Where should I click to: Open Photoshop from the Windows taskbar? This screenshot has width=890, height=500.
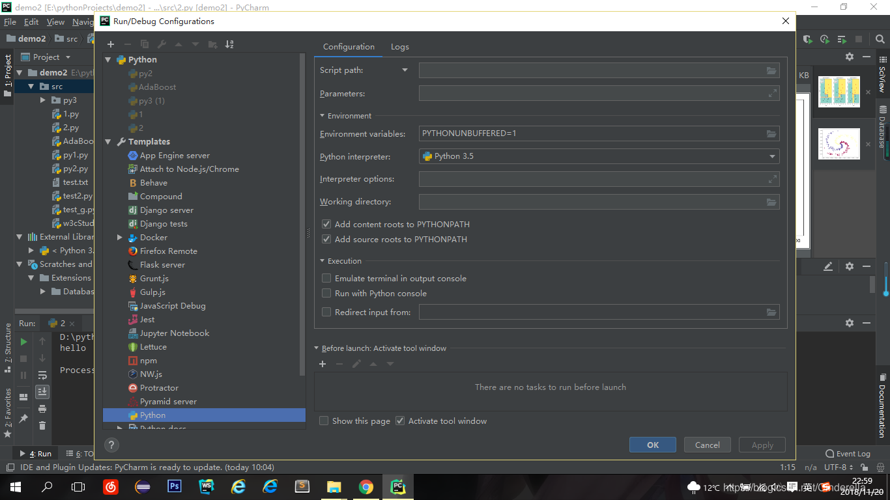174,486
